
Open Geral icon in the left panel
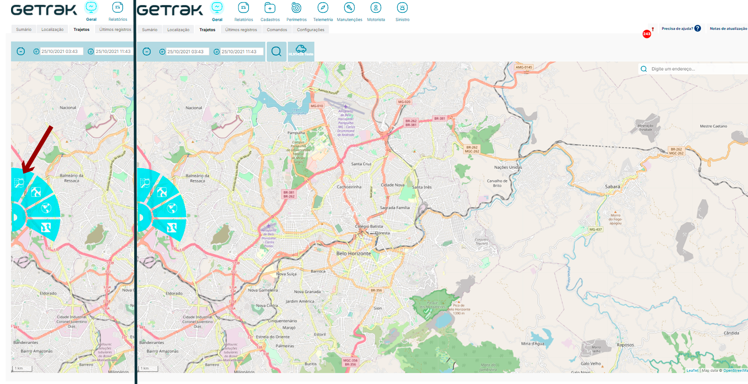[x=91, y=8]
